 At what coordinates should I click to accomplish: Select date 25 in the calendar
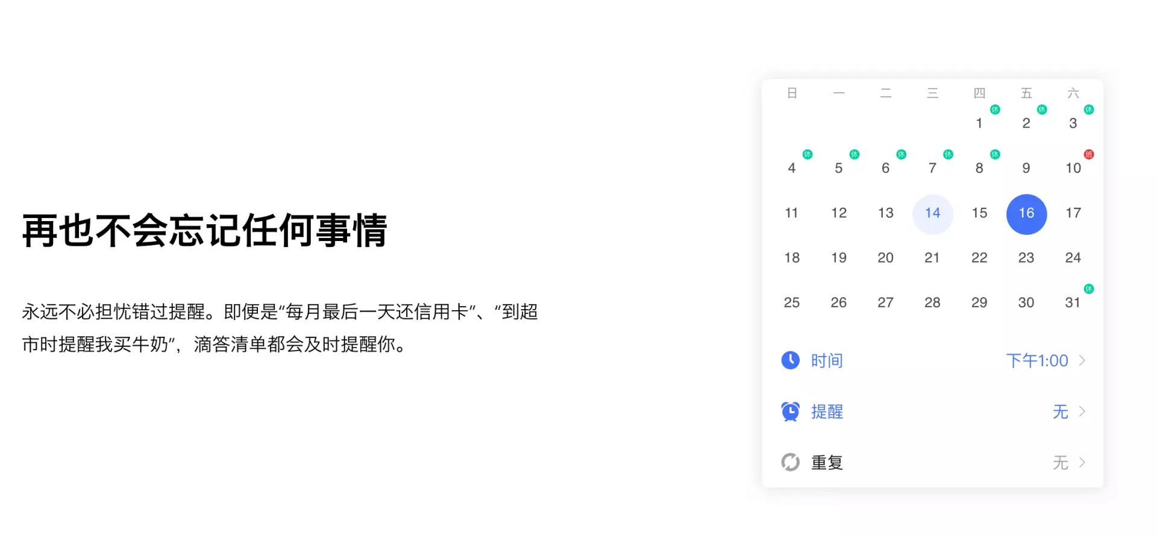(792, 302)
